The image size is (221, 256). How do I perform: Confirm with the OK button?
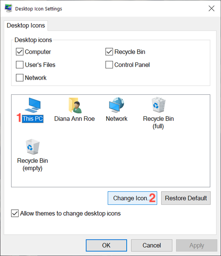click(x=106, y=245)
